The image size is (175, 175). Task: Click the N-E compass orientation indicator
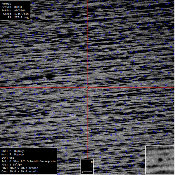[x=87, y=167]
